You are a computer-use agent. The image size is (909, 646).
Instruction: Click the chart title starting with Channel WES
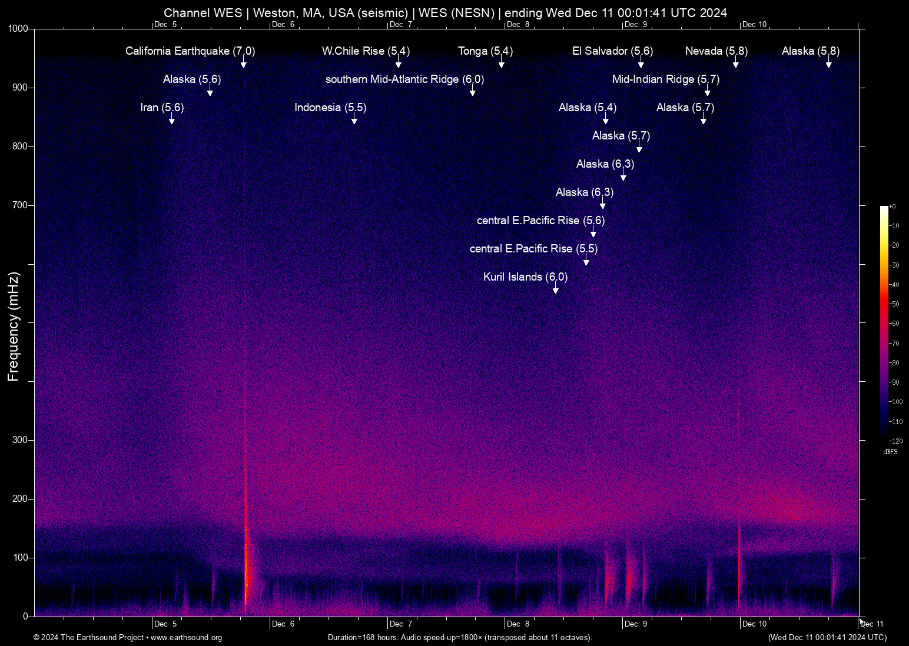pos(445,13)
